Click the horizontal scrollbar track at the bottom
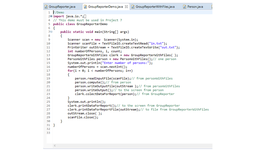The image size is (270, 152). point(132,145)
